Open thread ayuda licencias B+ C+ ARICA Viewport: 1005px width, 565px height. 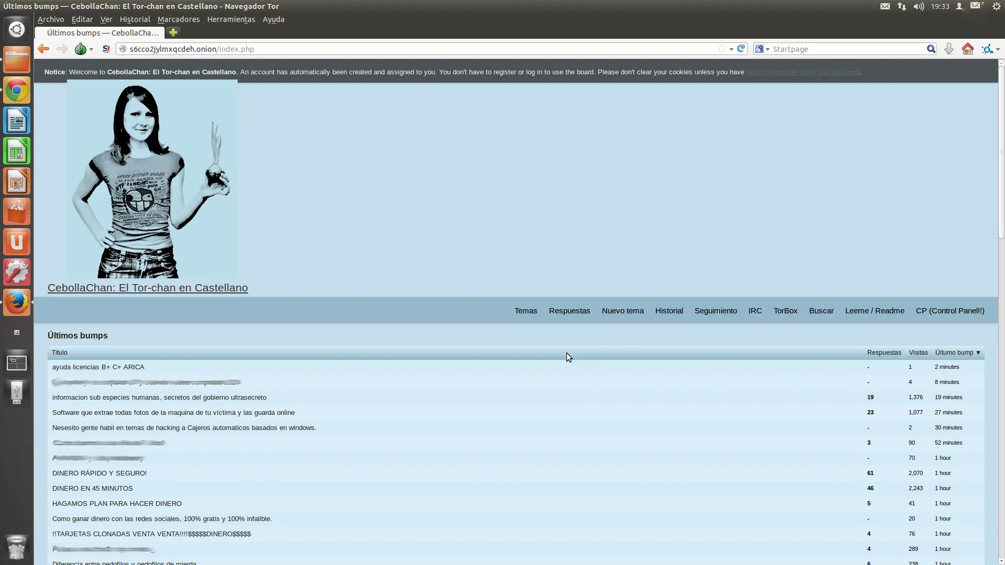(x=98, y=367)
